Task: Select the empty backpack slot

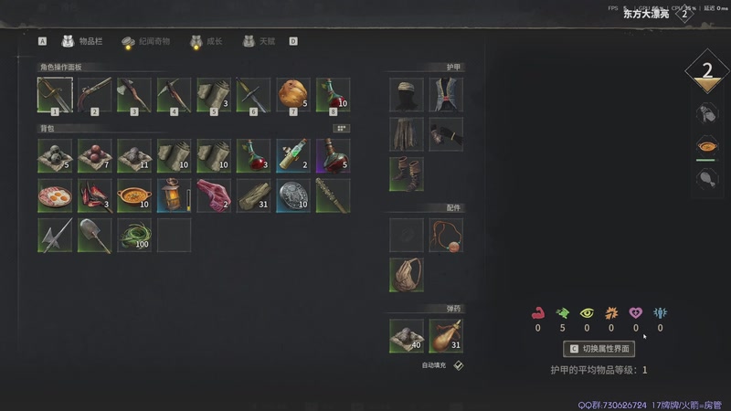Action: pyautogui.click(x=174, y=236)
